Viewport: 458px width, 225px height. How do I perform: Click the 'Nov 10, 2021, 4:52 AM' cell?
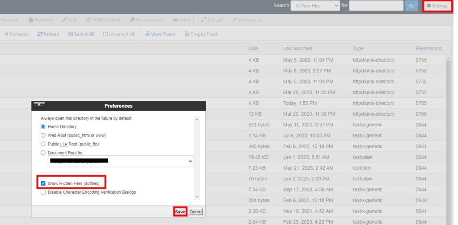coord(308,211)
